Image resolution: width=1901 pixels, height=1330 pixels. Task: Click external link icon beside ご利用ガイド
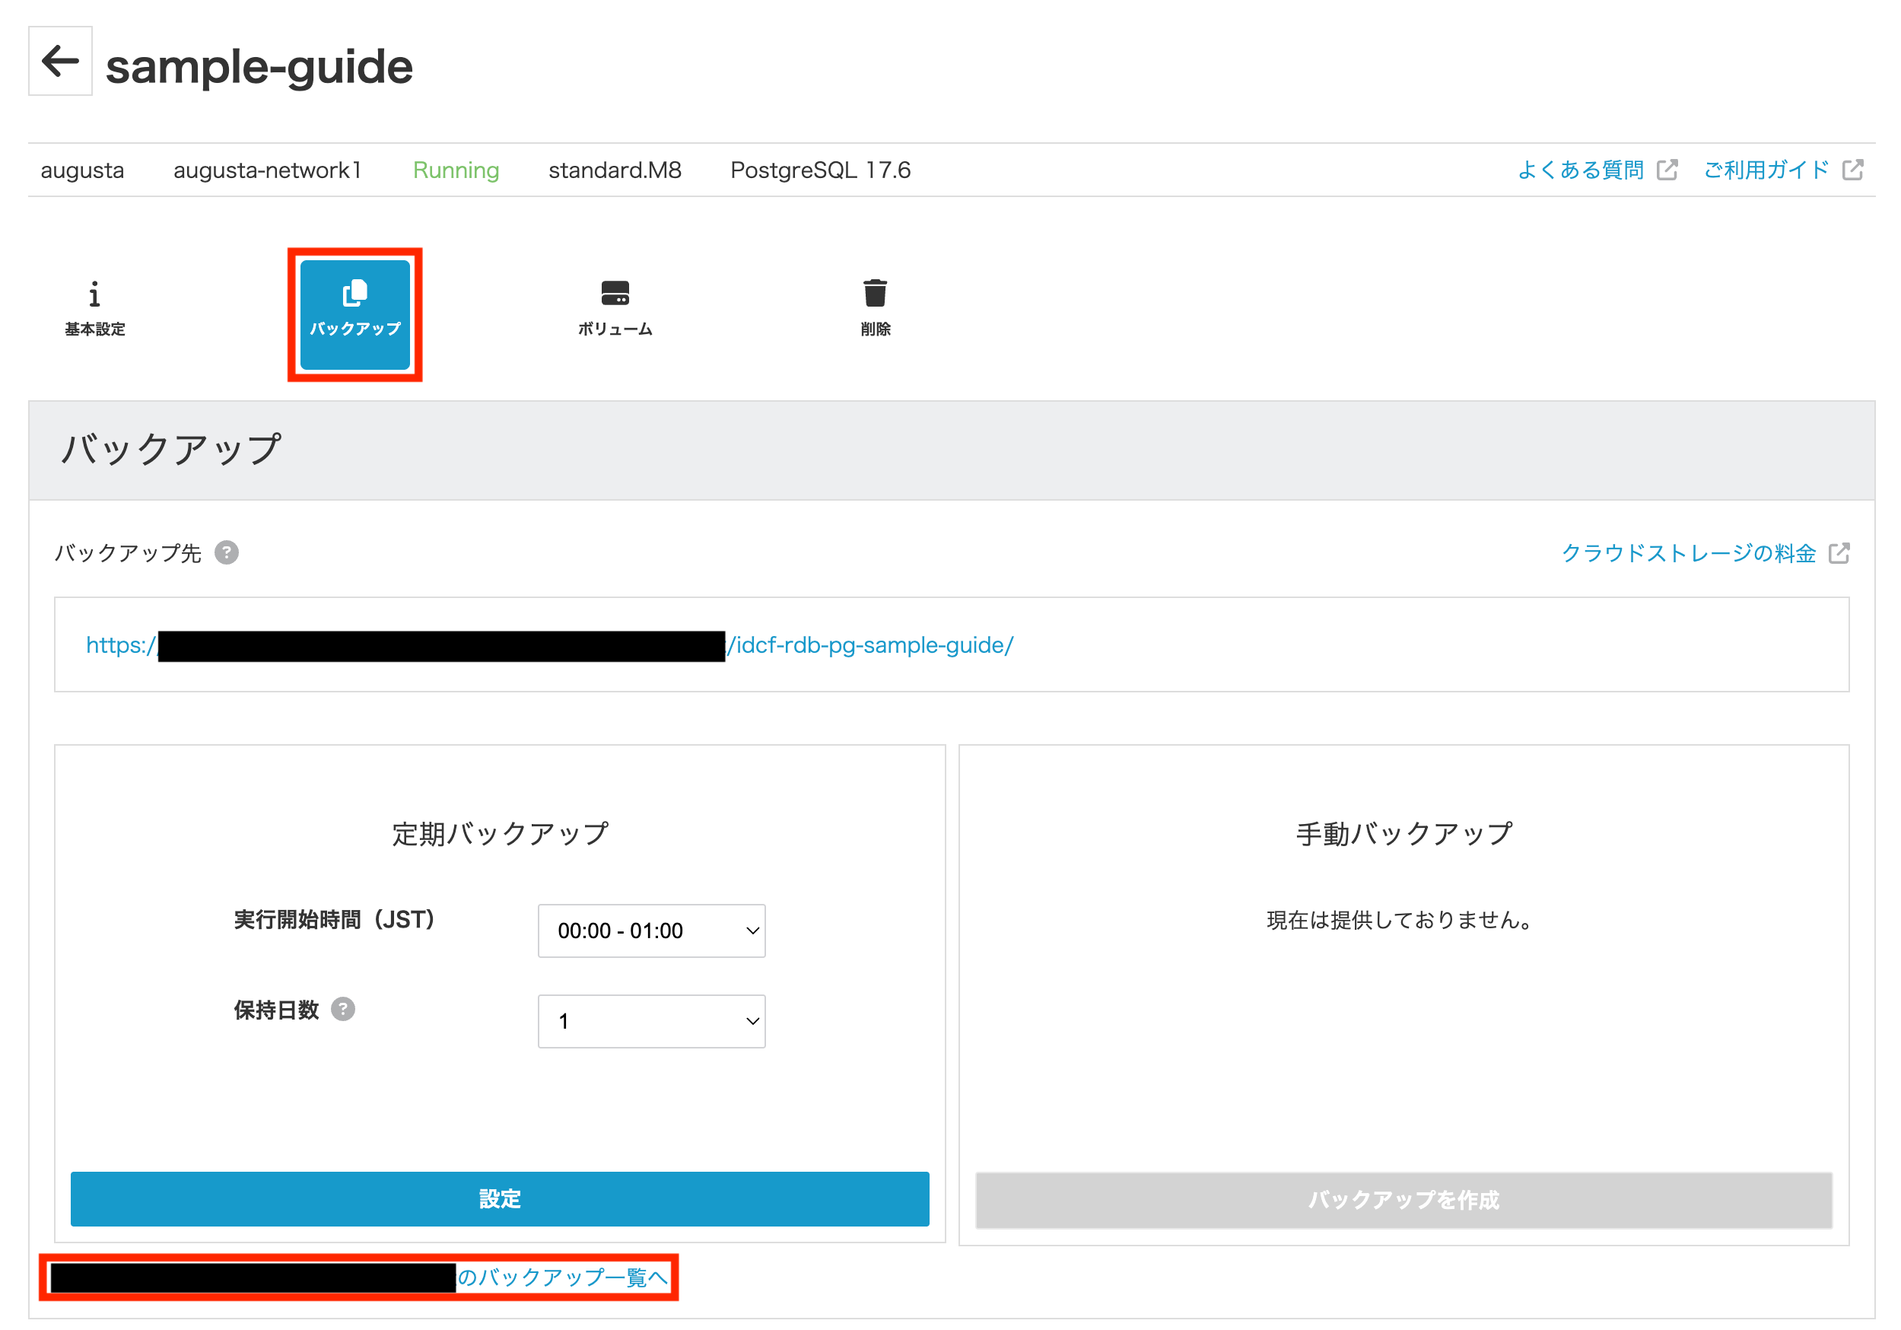point(1852,170)
